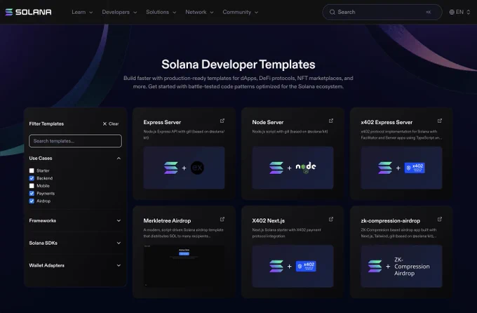This screenshot has height=313, width=477.
Task: Uncheck the Backend filter checkbox
Action: point(32,178)
